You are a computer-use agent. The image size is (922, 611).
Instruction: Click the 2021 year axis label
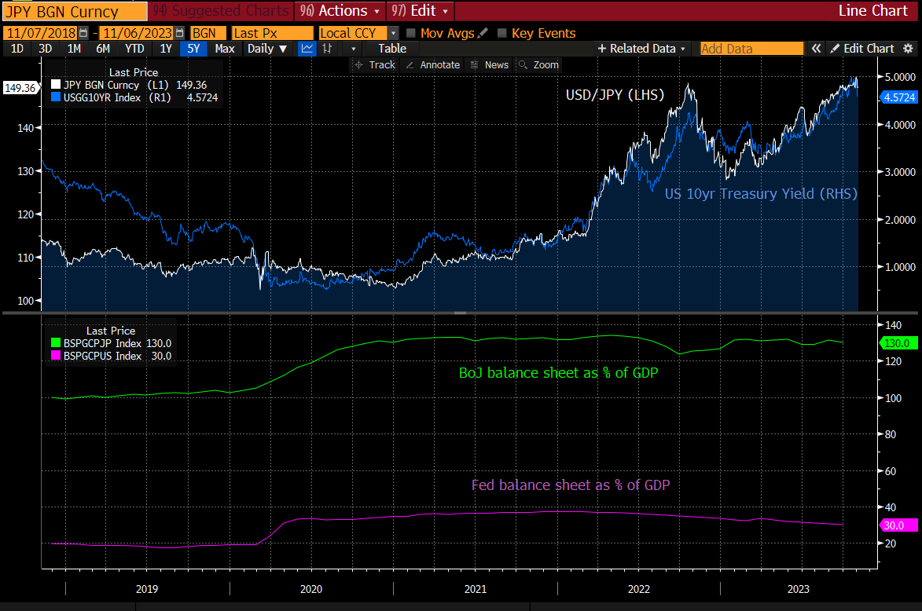475,589
